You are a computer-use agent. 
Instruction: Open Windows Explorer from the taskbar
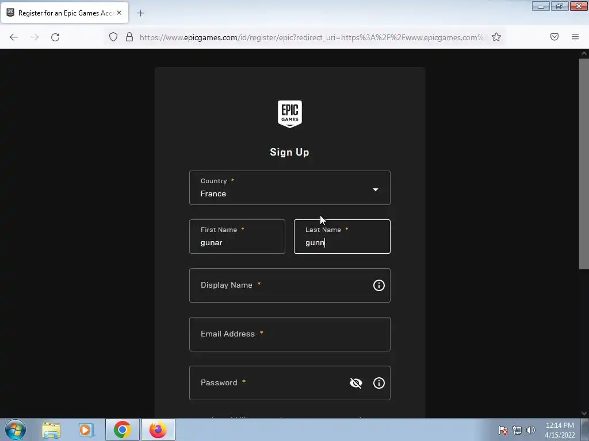click(x=51, y=430)
